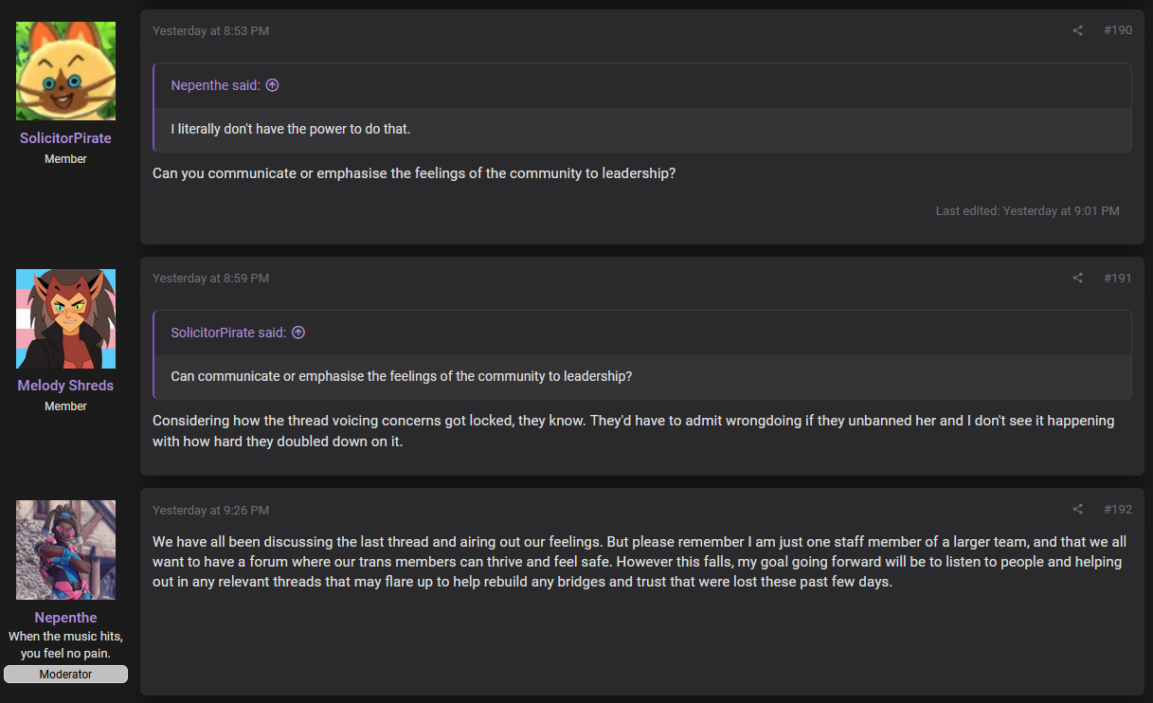
Task: Open post number #192 permalink
Action: 1118,510
